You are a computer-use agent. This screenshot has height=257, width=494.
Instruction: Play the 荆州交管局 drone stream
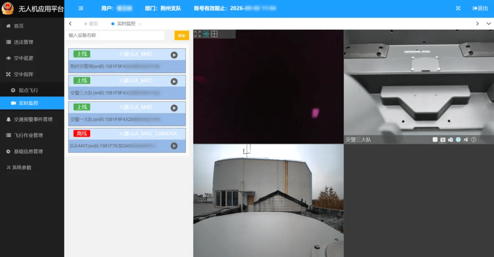pyautogui.click(x=174, y=55)
